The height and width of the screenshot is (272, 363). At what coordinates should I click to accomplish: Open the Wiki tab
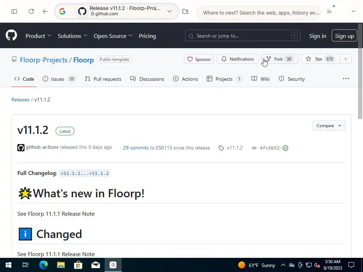pyautogui.click(x=261, y=79)
